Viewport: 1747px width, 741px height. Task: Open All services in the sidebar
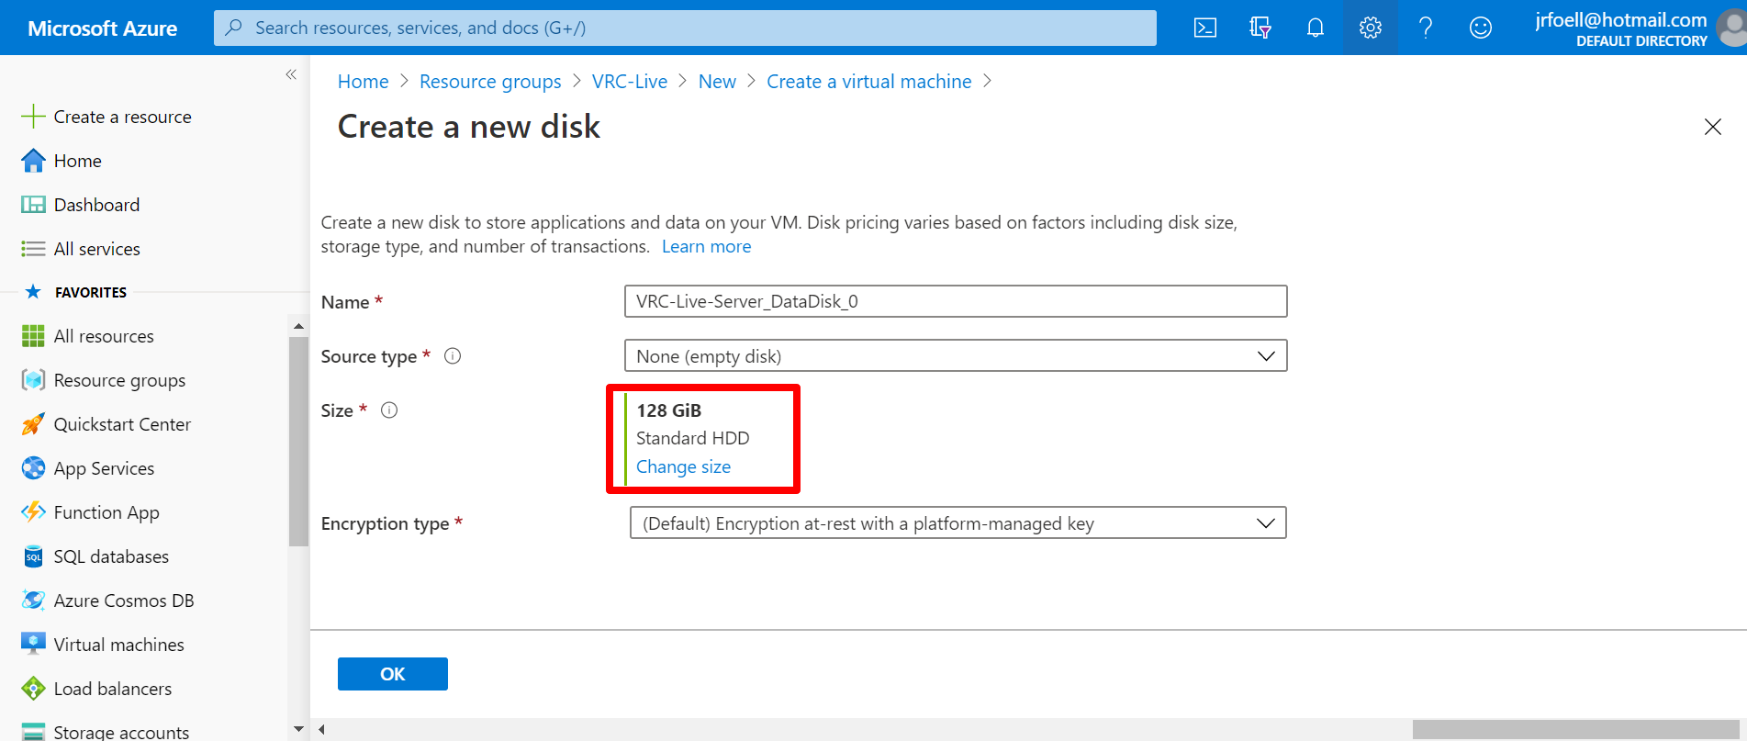point(97,249)
